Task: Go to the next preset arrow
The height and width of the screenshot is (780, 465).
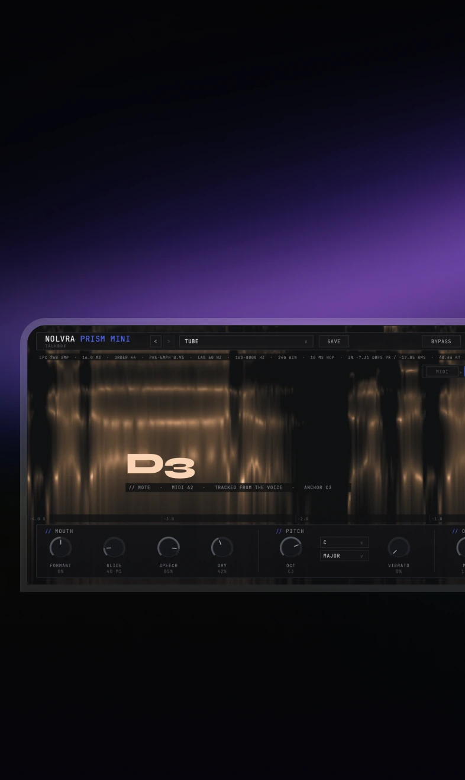Action: [x=169, y=341]
